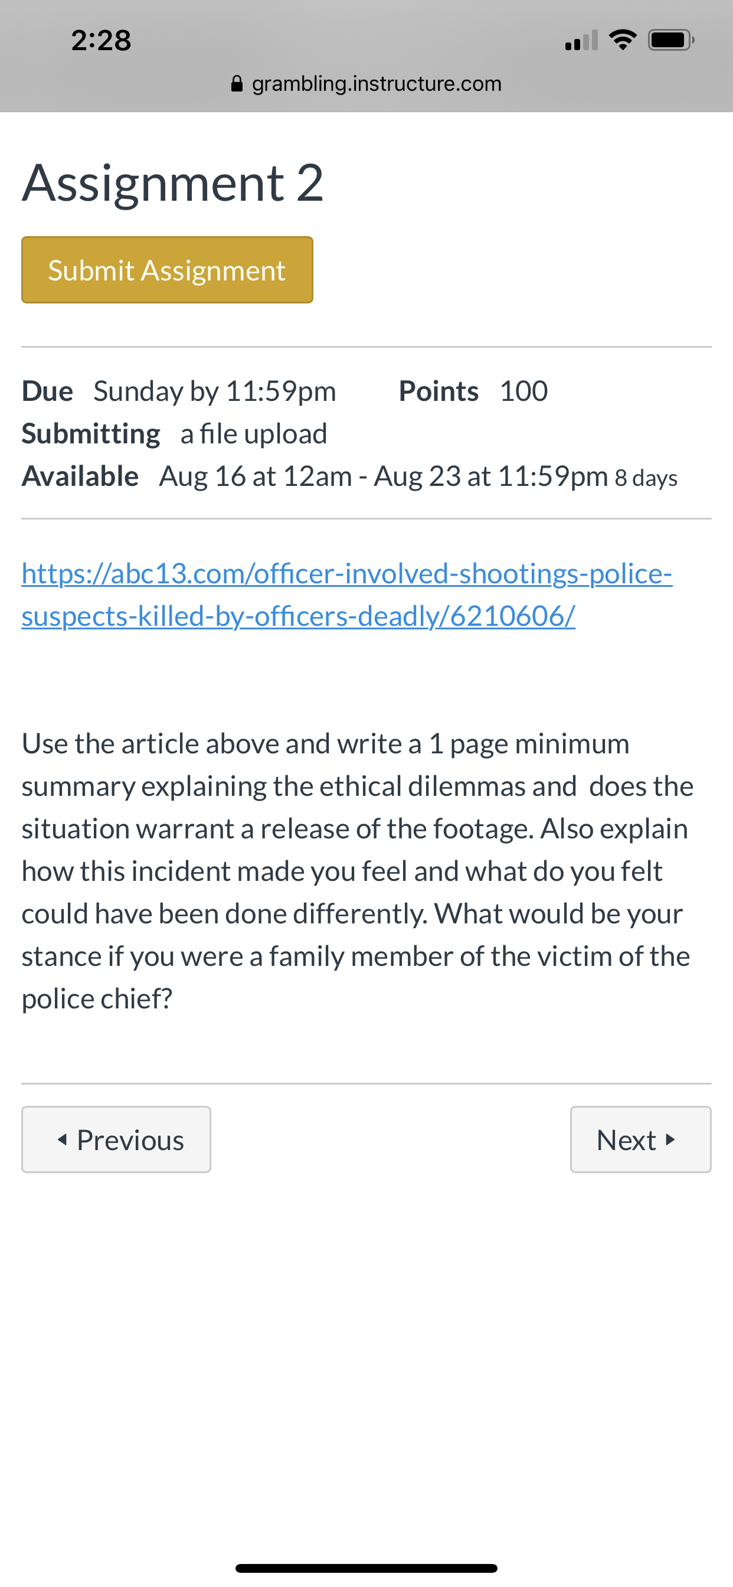
Task: Tap the 2:28 clock in status bar
Action: click(101, 40)
